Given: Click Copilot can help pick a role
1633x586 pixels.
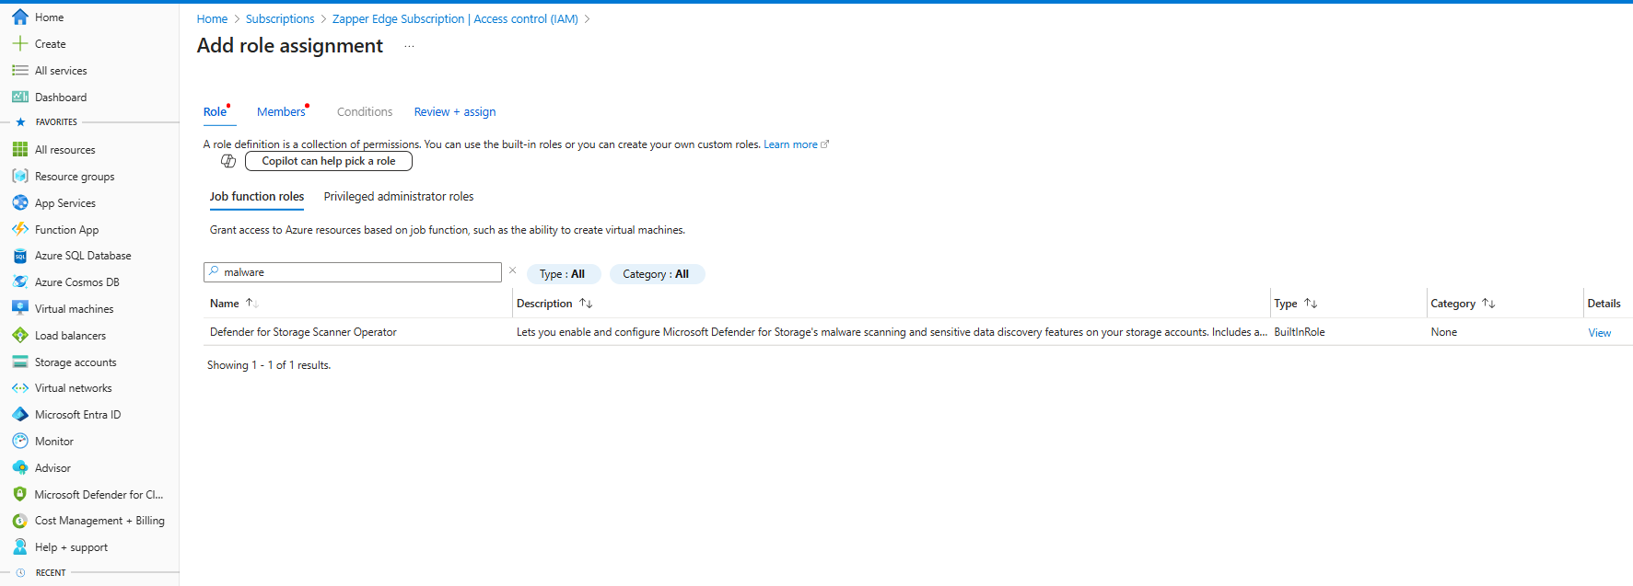Looking at the screenshot, I should [x=329, y=161].
